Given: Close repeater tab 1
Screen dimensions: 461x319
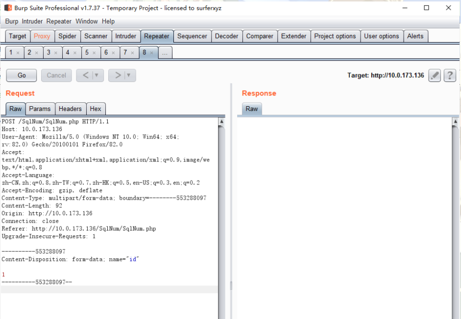Looking at the screenshot, I should point(18,53).
